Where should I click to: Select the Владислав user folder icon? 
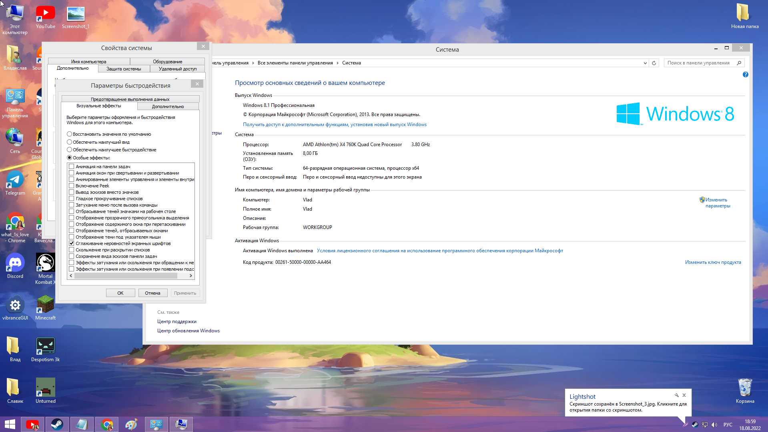pyautogui.click(x=15, y=58)
